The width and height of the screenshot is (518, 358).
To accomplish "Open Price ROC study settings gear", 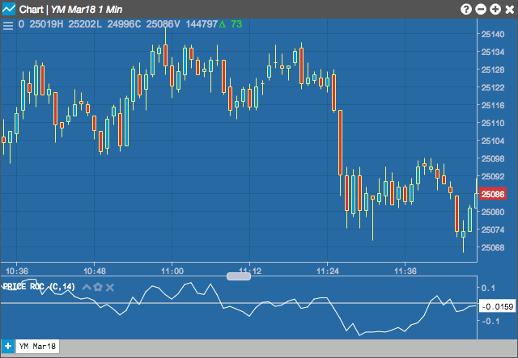I will pyautogui.click(x=98, y=287).
